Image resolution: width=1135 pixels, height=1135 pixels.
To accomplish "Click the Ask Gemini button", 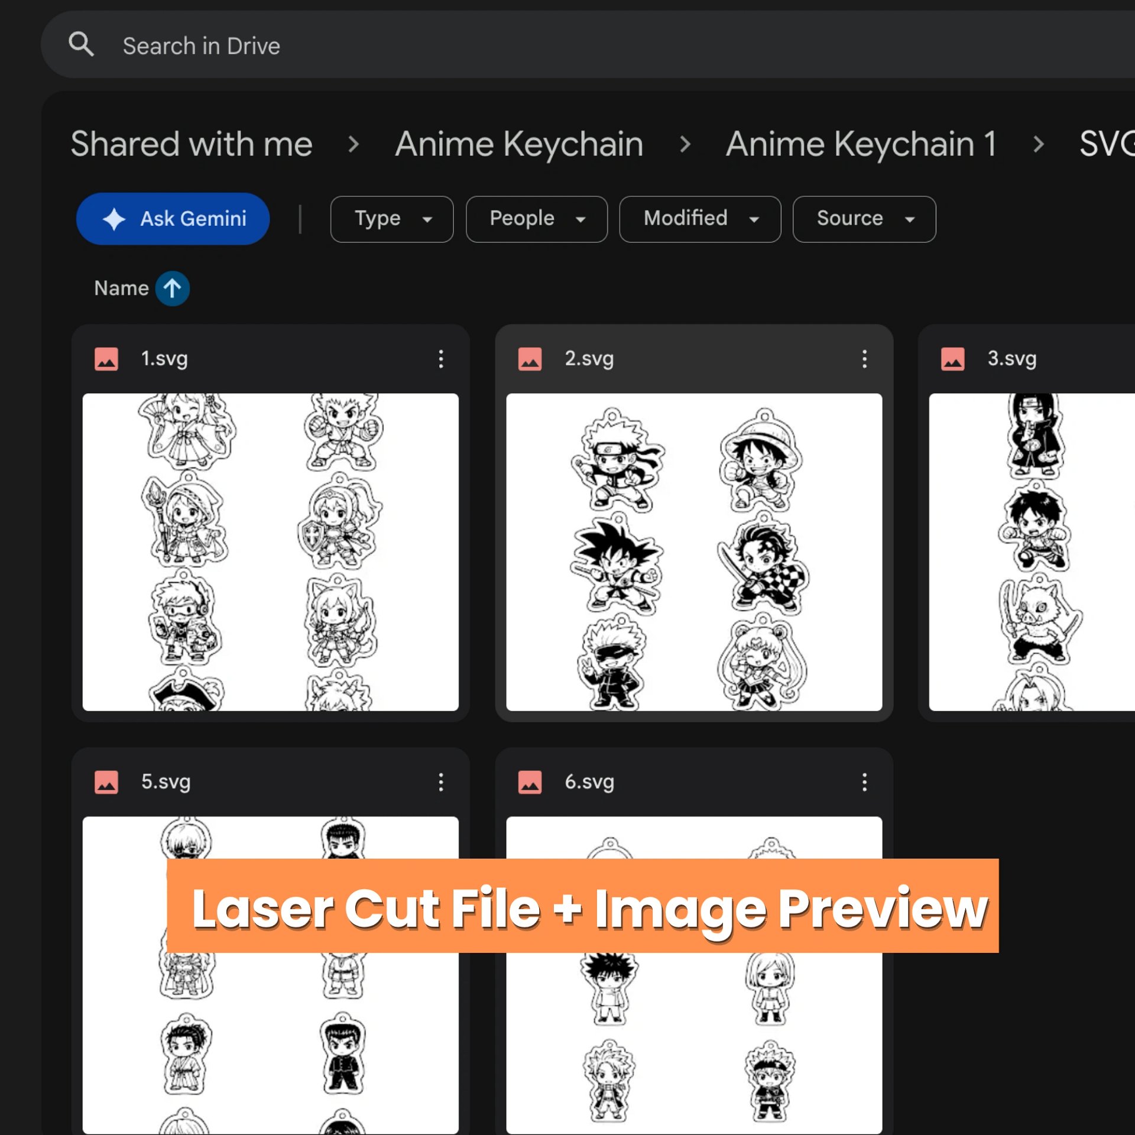I will [173, 219].
